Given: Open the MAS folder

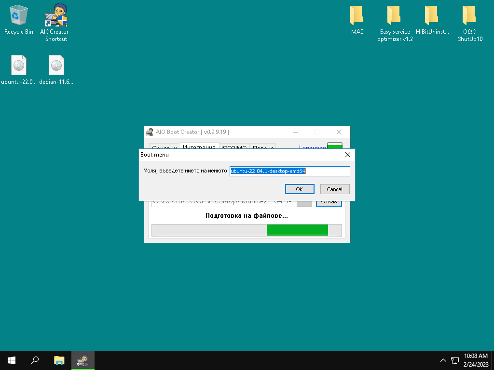Looking at the screenshot, I should [357, 20].
